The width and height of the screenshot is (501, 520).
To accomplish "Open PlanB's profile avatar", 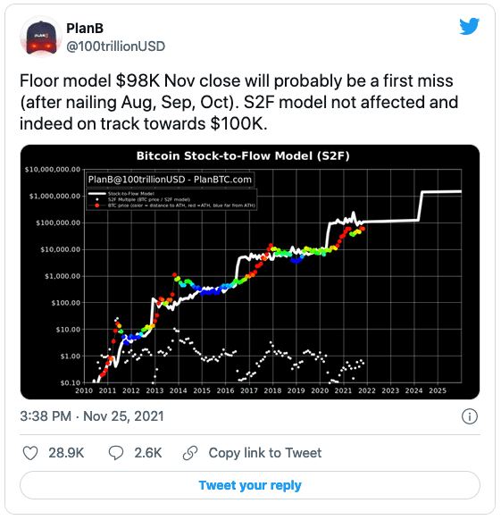I will 41,37.
